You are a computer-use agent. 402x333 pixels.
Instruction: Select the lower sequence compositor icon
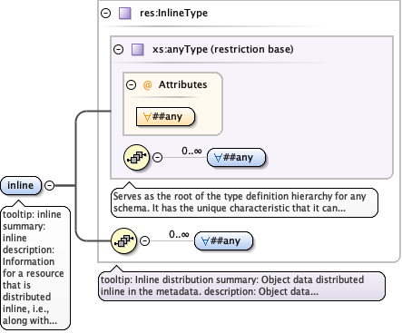point(124,240)
